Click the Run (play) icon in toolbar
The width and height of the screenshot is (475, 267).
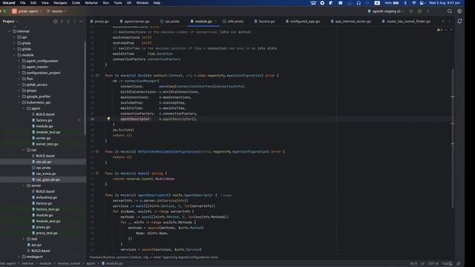pos(411,11)
